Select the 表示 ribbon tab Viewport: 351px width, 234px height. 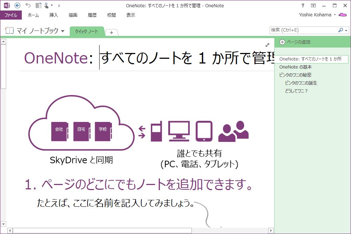pos(130,15)
